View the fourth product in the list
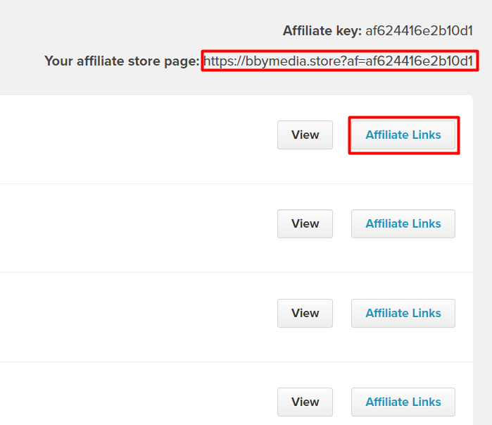This screenshot has width=492, height=425. [305, 402]
